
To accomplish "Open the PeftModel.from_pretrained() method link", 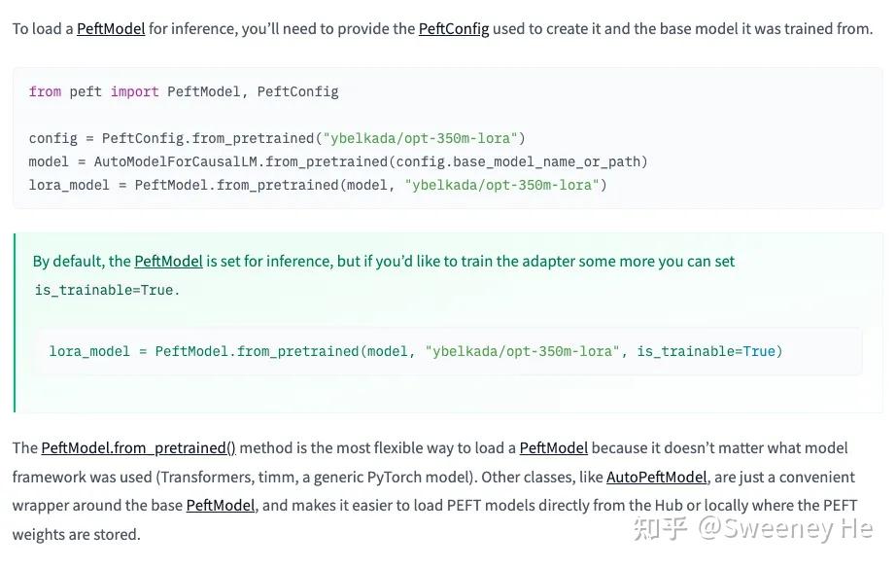I will 138,447.
